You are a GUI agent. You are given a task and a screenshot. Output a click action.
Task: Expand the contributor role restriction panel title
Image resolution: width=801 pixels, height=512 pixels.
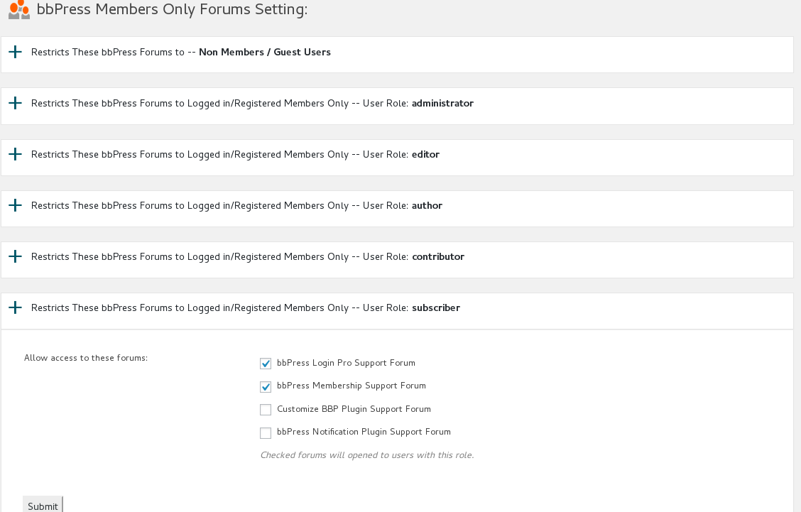click(247, 257)
